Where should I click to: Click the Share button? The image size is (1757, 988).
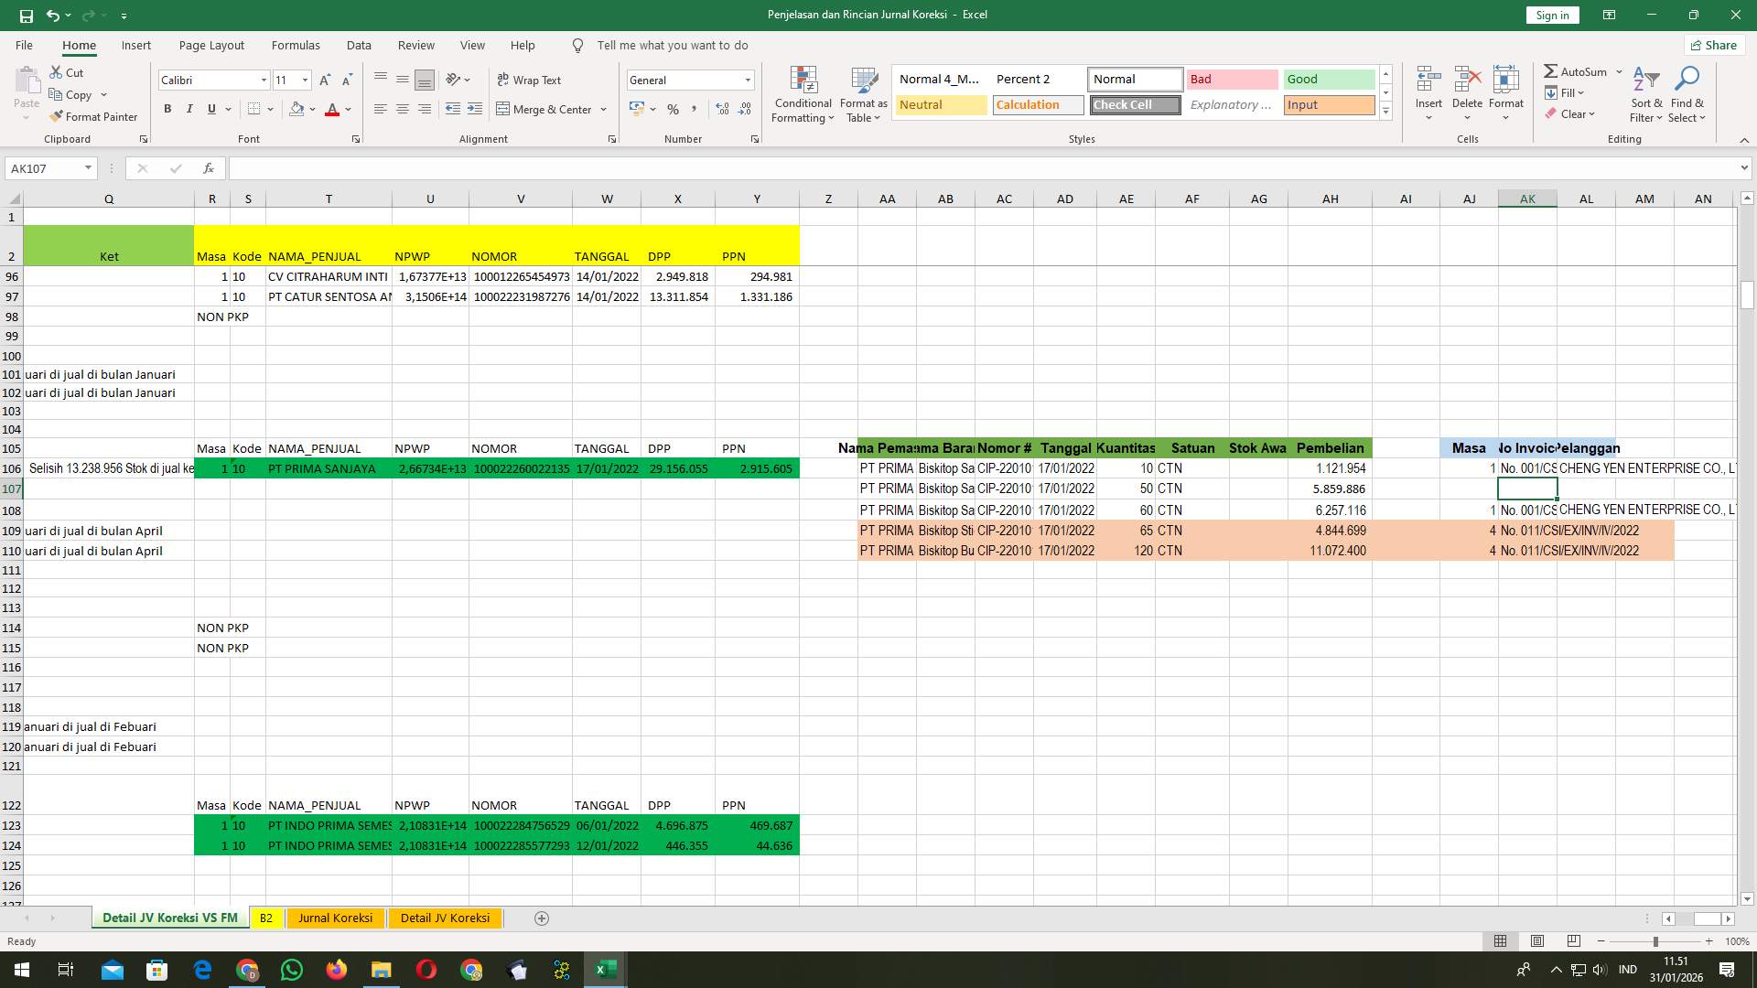click(x=1712, y=45)
